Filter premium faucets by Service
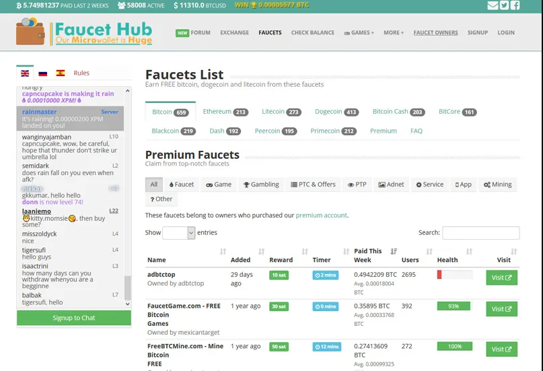 tap(429, 184)
